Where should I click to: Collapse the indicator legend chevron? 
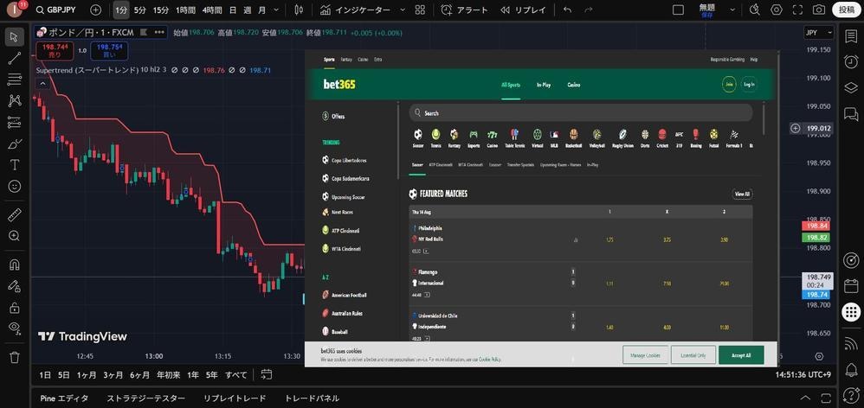42,84
